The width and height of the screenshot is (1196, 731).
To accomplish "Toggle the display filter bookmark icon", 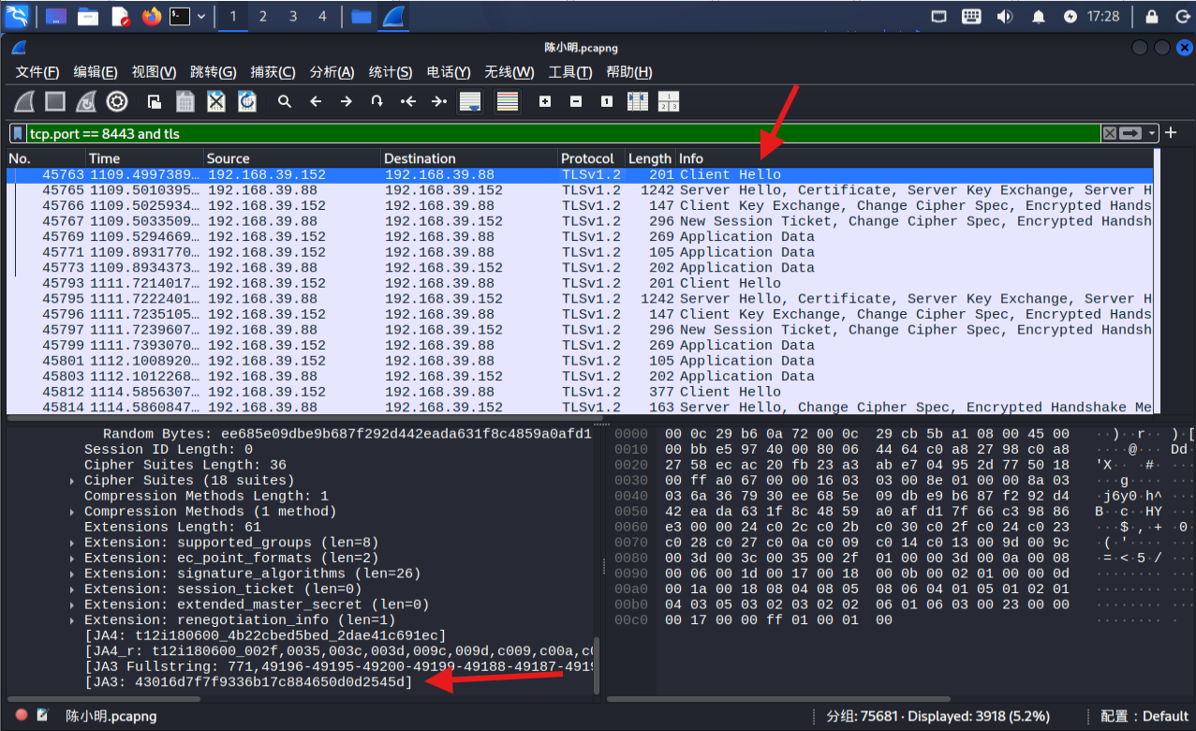I will click(19, 134).
